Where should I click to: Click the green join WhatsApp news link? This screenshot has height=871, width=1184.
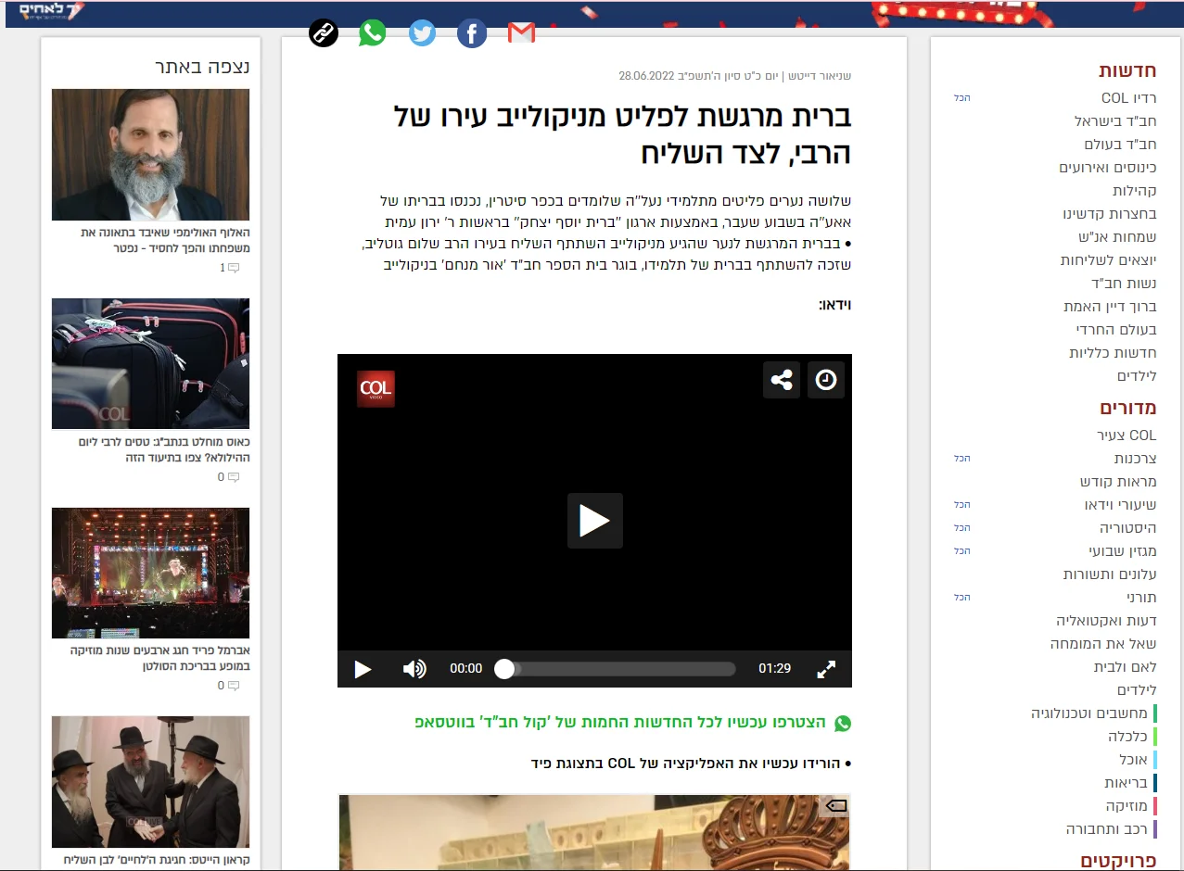tap(621, 723)
